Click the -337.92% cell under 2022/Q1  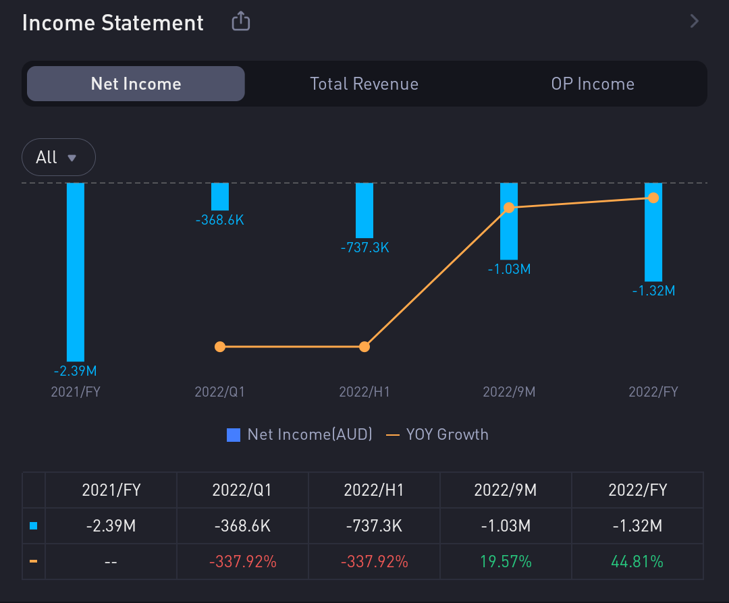pyautogui.click(x=242, y=562)
